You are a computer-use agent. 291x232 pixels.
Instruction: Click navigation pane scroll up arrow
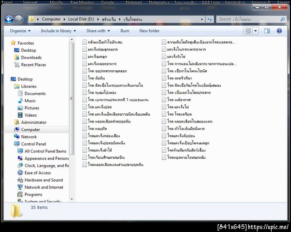72,40
